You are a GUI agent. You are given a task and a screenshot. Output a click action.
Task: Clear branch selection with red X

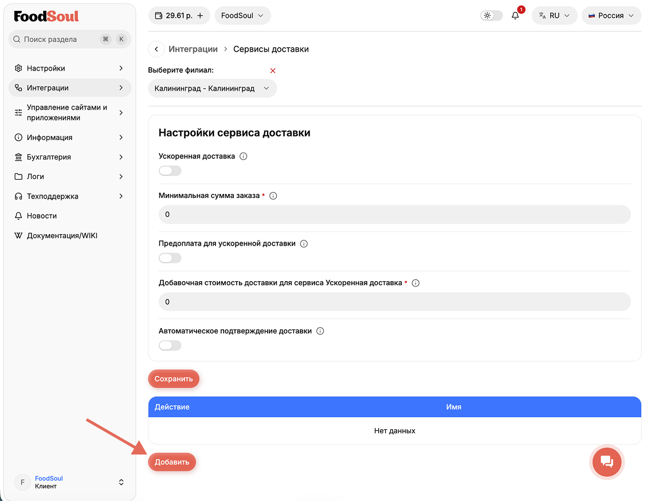click(273, 71)
